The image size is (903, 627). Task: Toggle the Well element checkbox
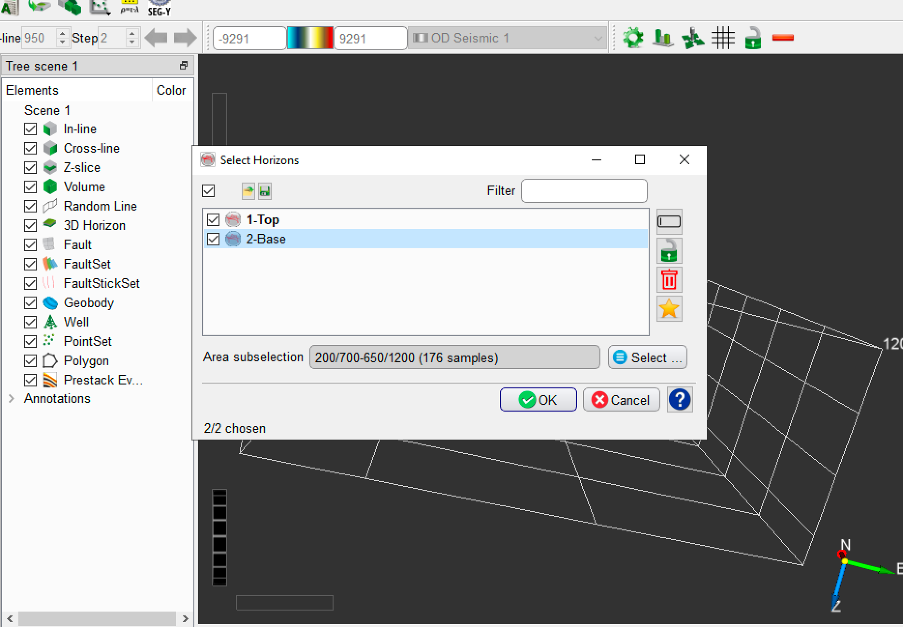coord(30,322)
